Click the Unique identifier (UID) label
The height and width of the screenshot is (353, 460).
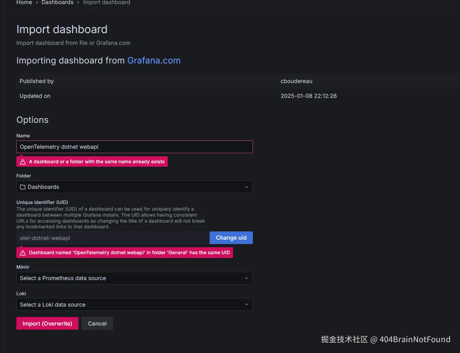pos(42,202)
